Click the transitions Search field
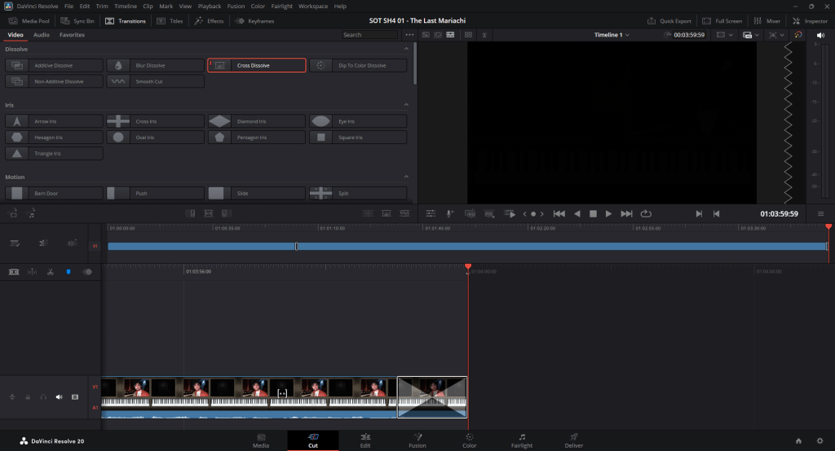This screenshot has height=451, width=835. (x=369, y=35)
